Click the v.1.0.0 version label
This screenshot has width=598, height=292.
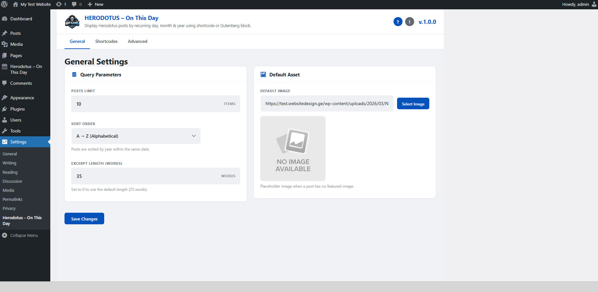click(x=427, y=22)
